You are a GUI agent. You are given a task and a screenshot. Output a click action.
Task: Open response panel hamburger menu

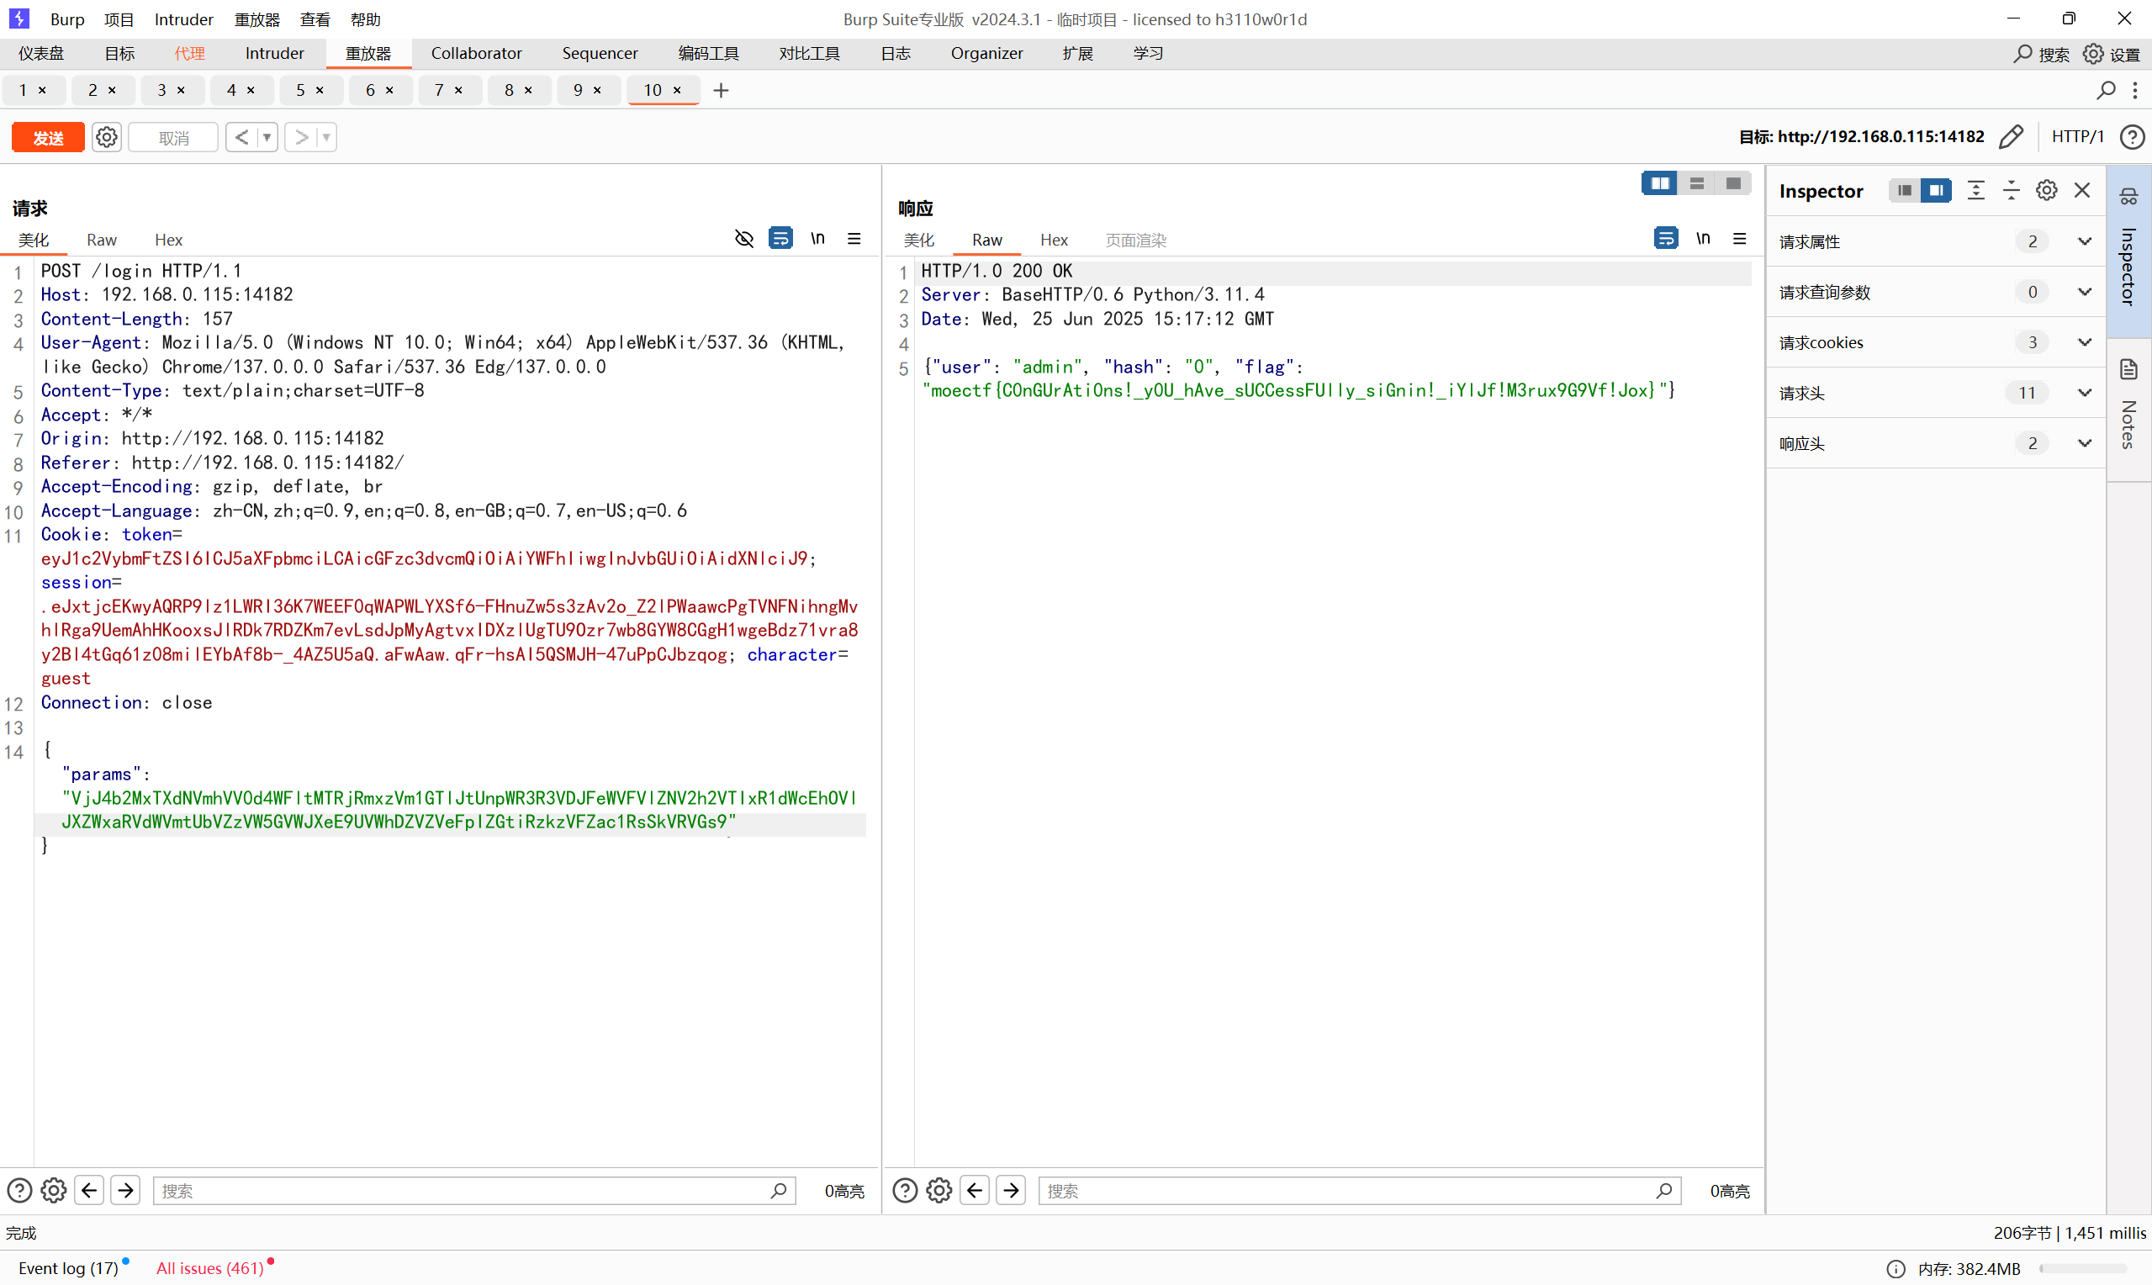1740,238
